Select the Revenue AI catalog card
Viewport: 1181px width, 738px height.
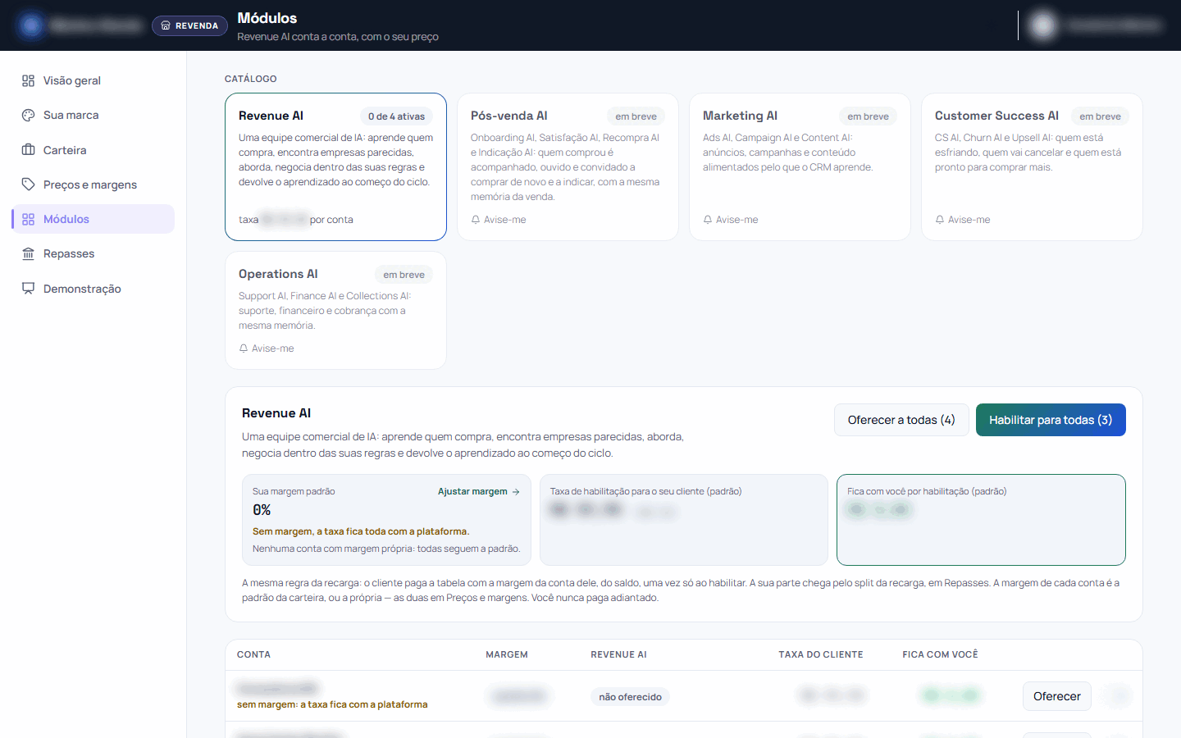pyautogui.click(x=335, y=166)
